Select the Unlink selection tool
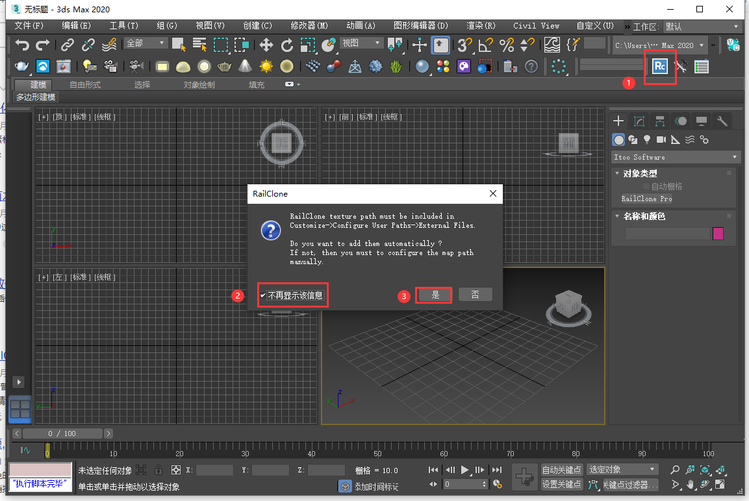Image resolution: width=749 pixels, height=501 pixels. [88, 45]
